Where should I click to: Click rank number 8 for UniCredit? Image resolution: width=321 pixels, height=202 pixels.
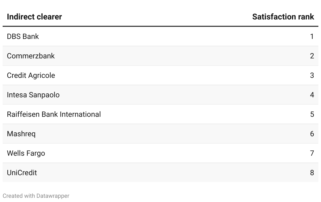[x=312, y=173]
